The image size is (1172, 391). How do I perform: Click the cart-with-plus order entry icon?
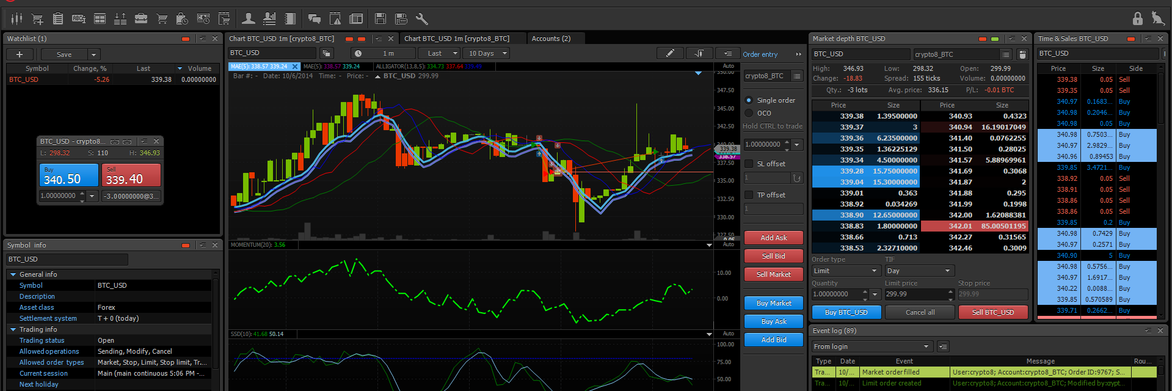pyautogui.click(x=37, y=19)
